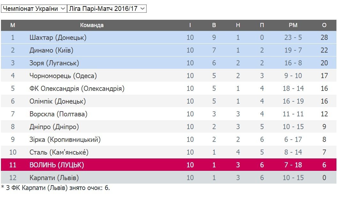Viewport: 339px width, 197px height.
Task: Click the Команда column header
Action: pos(92,25)
